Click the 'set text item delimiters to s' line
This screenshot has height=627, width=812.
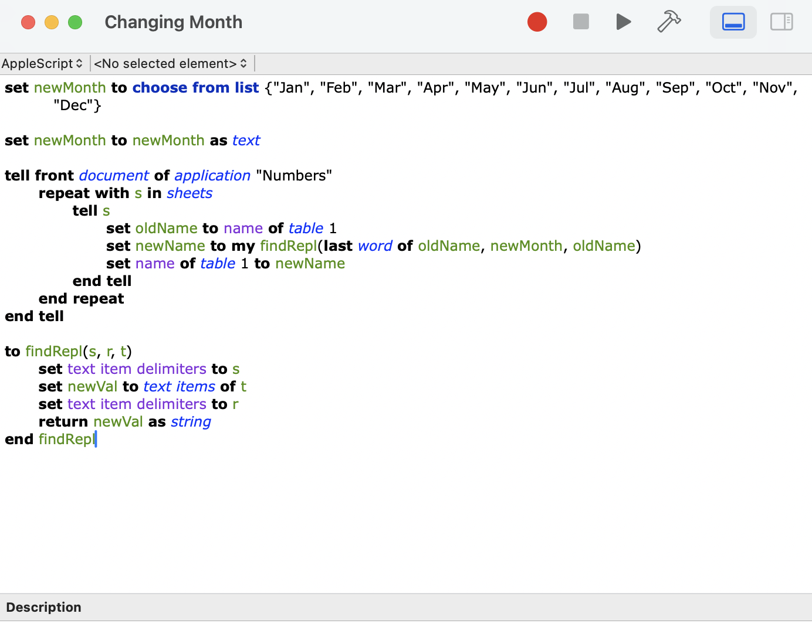point(139,369)
